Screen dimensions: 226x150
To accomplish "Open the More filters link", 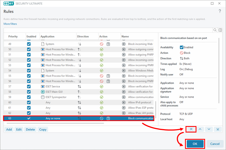I will coord(10,24).
